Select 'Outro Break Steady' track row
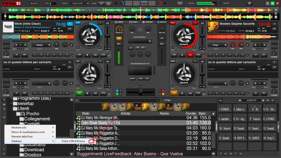281x158 pixels. tap(143, 123)
